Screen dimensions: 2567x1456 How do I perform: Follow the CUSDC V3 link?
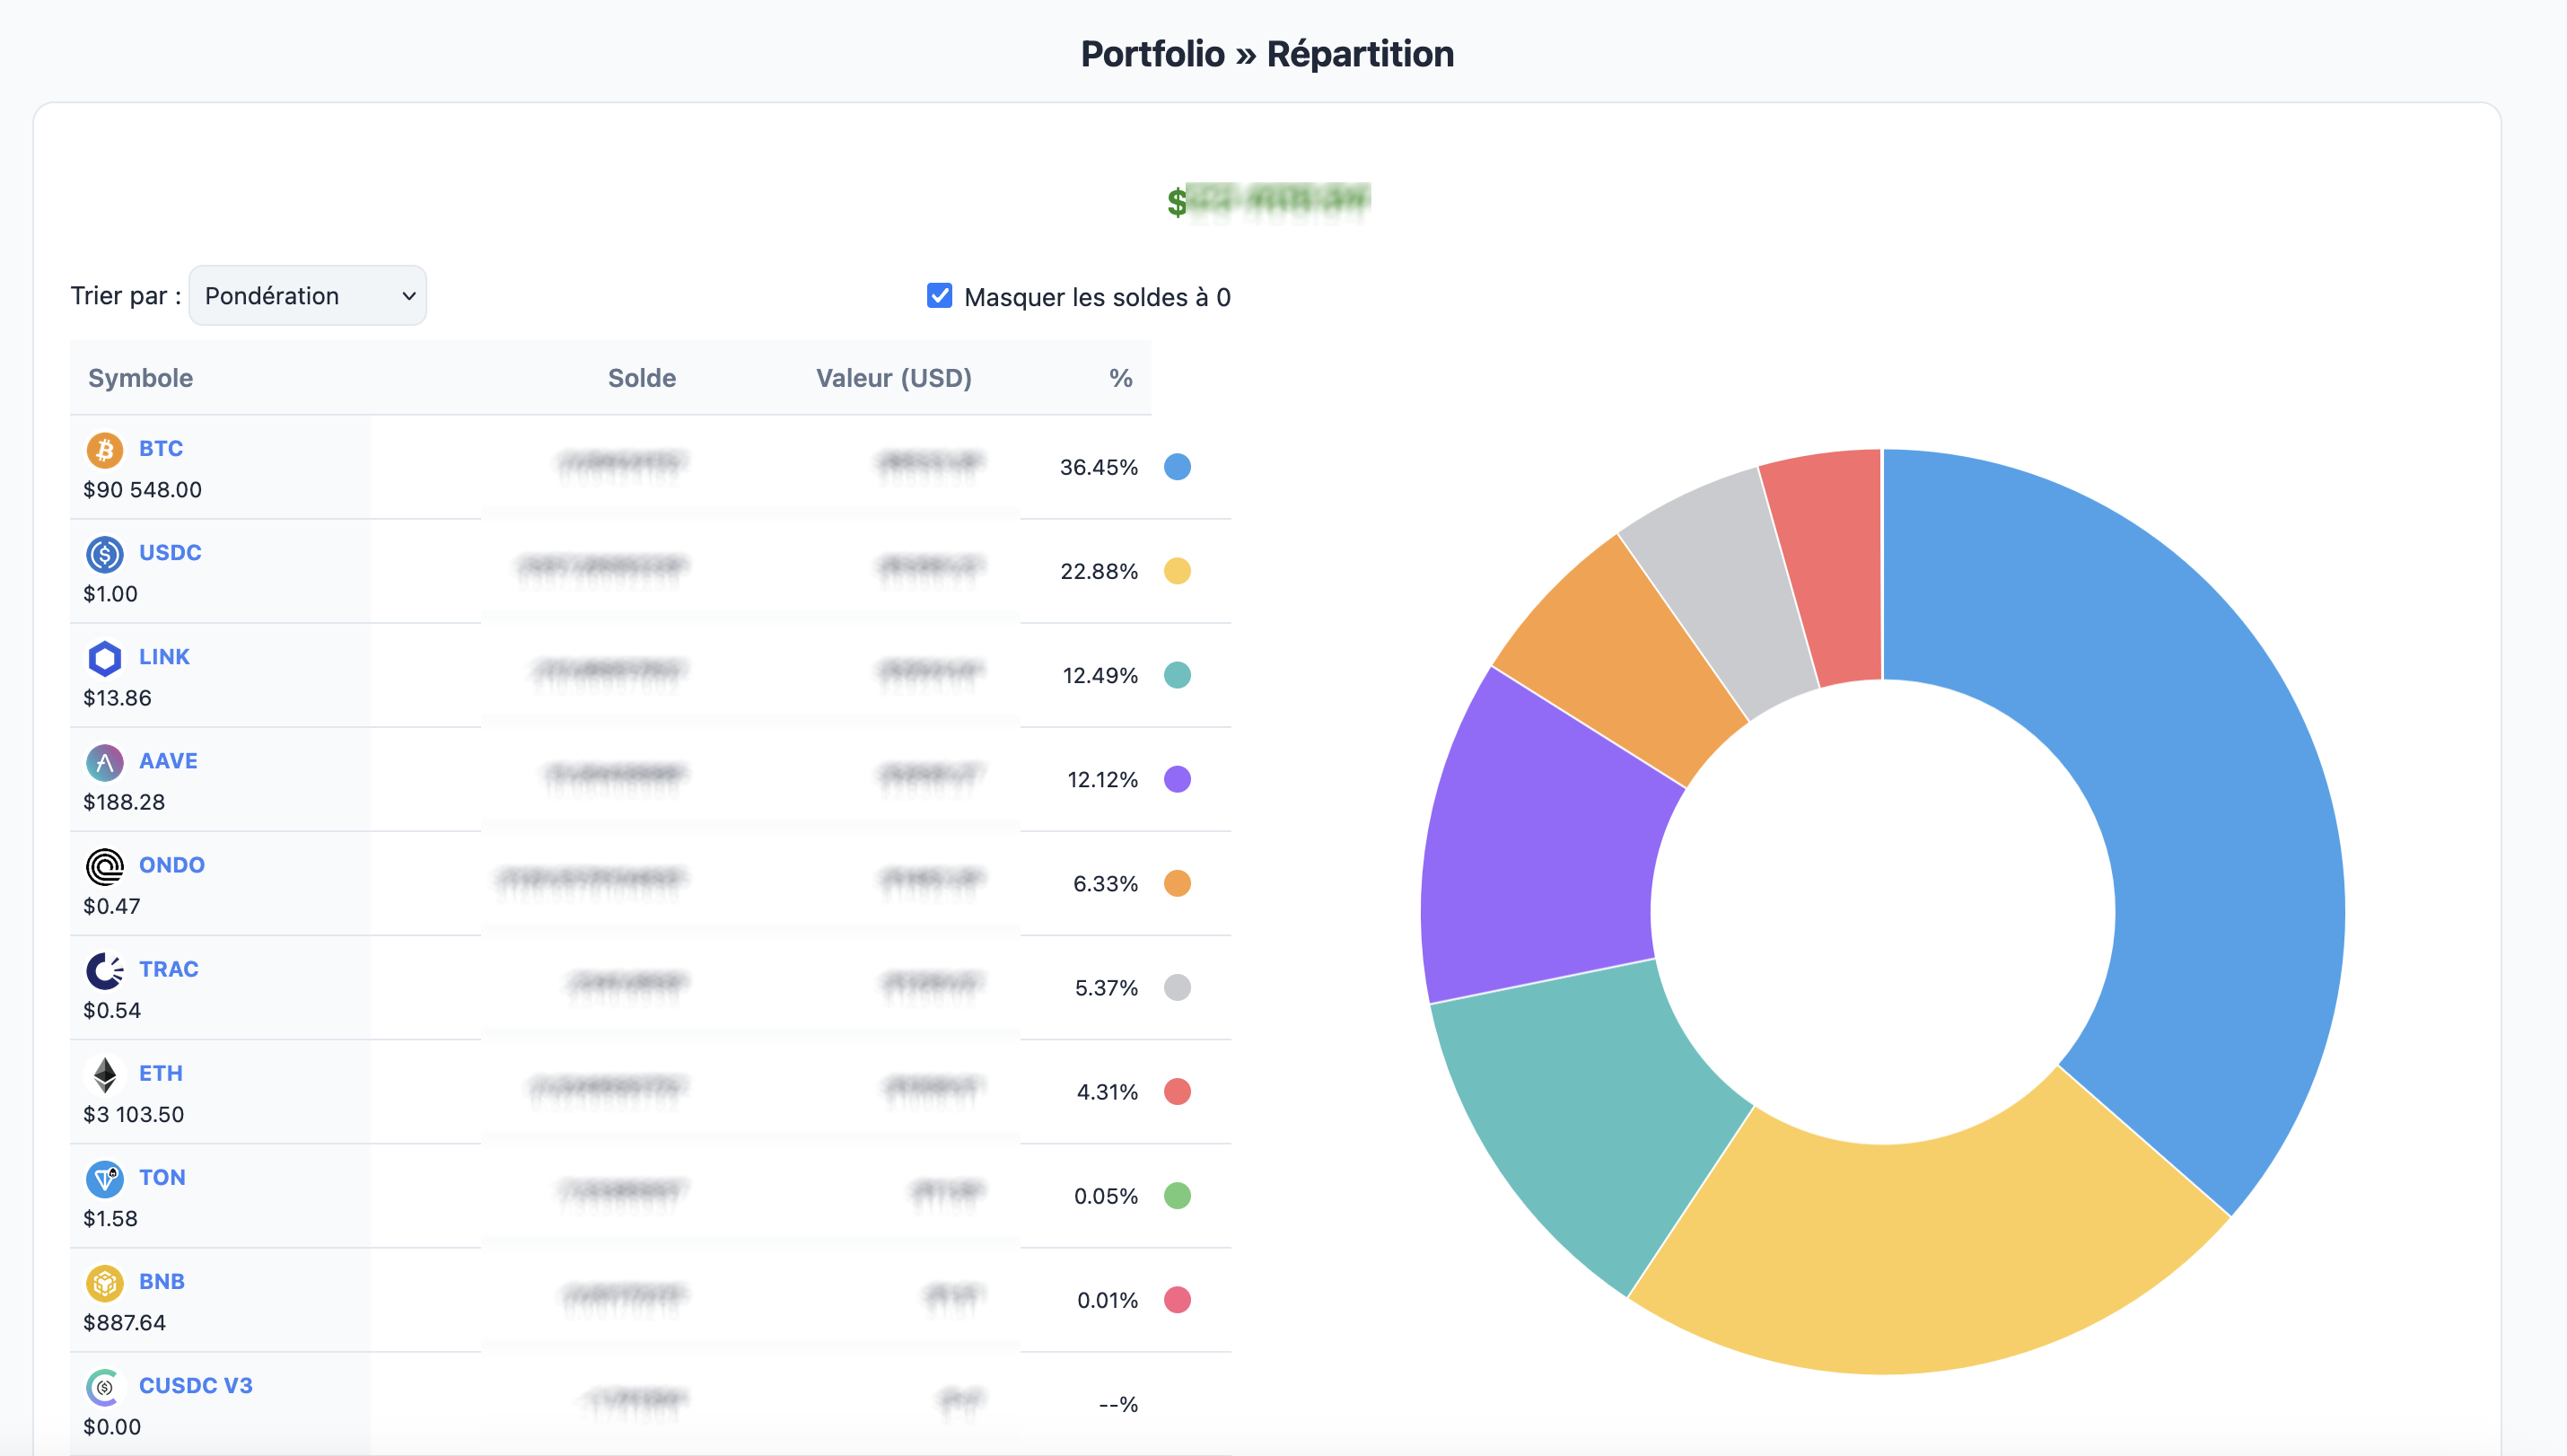(195, 1386)
